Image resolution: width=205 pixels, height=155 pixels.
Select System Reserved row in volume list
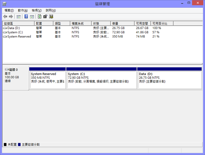(x=19, y=37)
